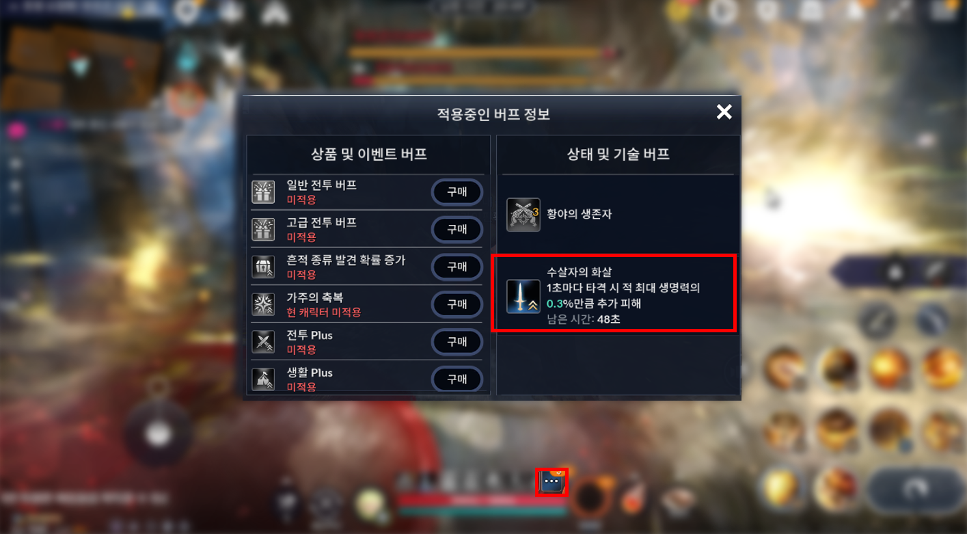The height and width of the screenshot is (534, 967).
Task: Close the 적용중인 버프 정보 dialog
Action: click(x=724, y=112)
